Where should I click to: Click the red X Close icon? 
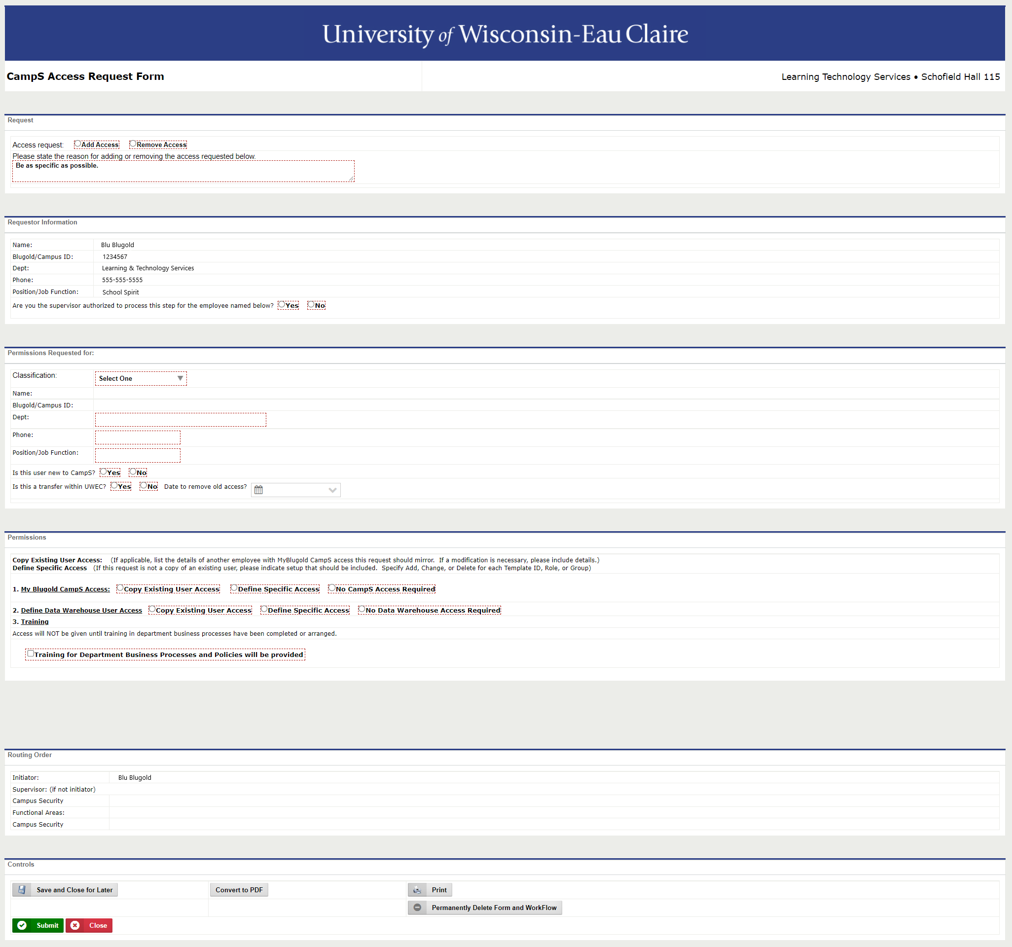coord(75,925)
